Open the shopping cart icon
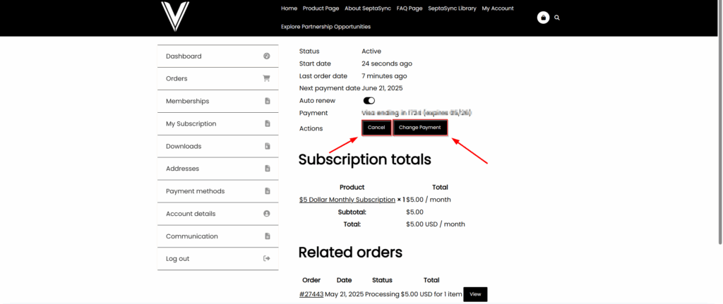Viewport: 723px width, 304px height. coord(543,18)
